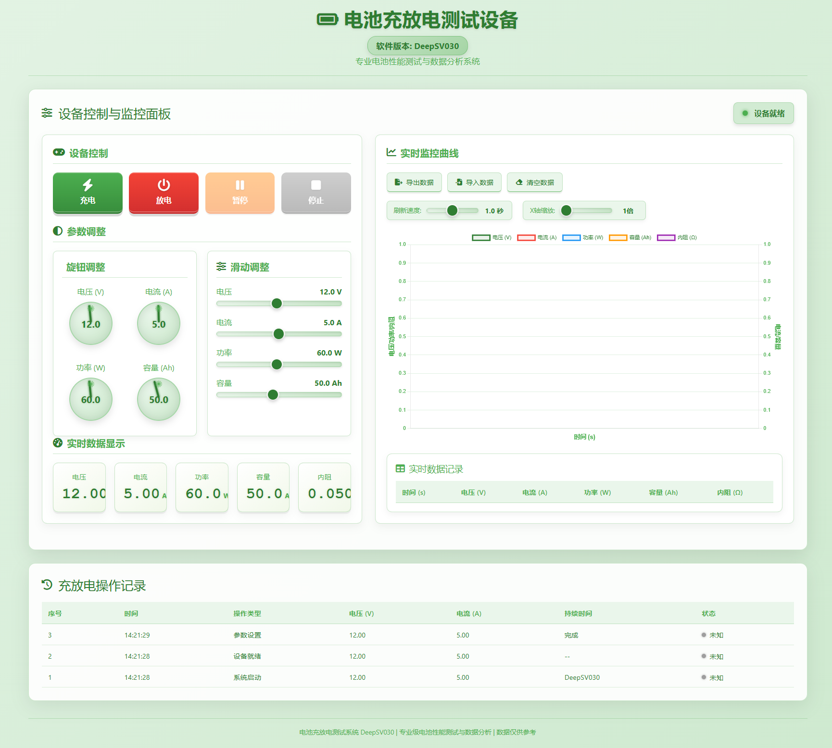Click the 导出数据 export data button
This screenshot has width=832, height=748.
pyautogui.click(x=414, y=182)
